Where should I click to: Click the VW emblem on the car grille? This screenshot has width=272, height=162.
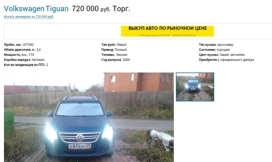click(80, 138)
